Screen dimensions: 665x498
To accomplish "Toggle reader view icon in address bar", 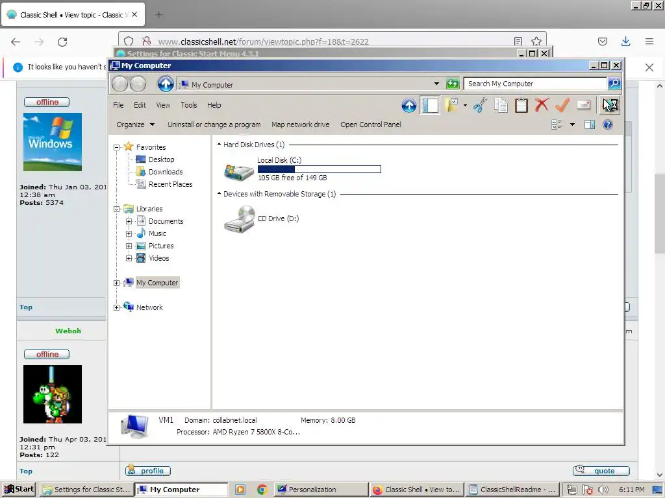I will click(x=518, y=41).
